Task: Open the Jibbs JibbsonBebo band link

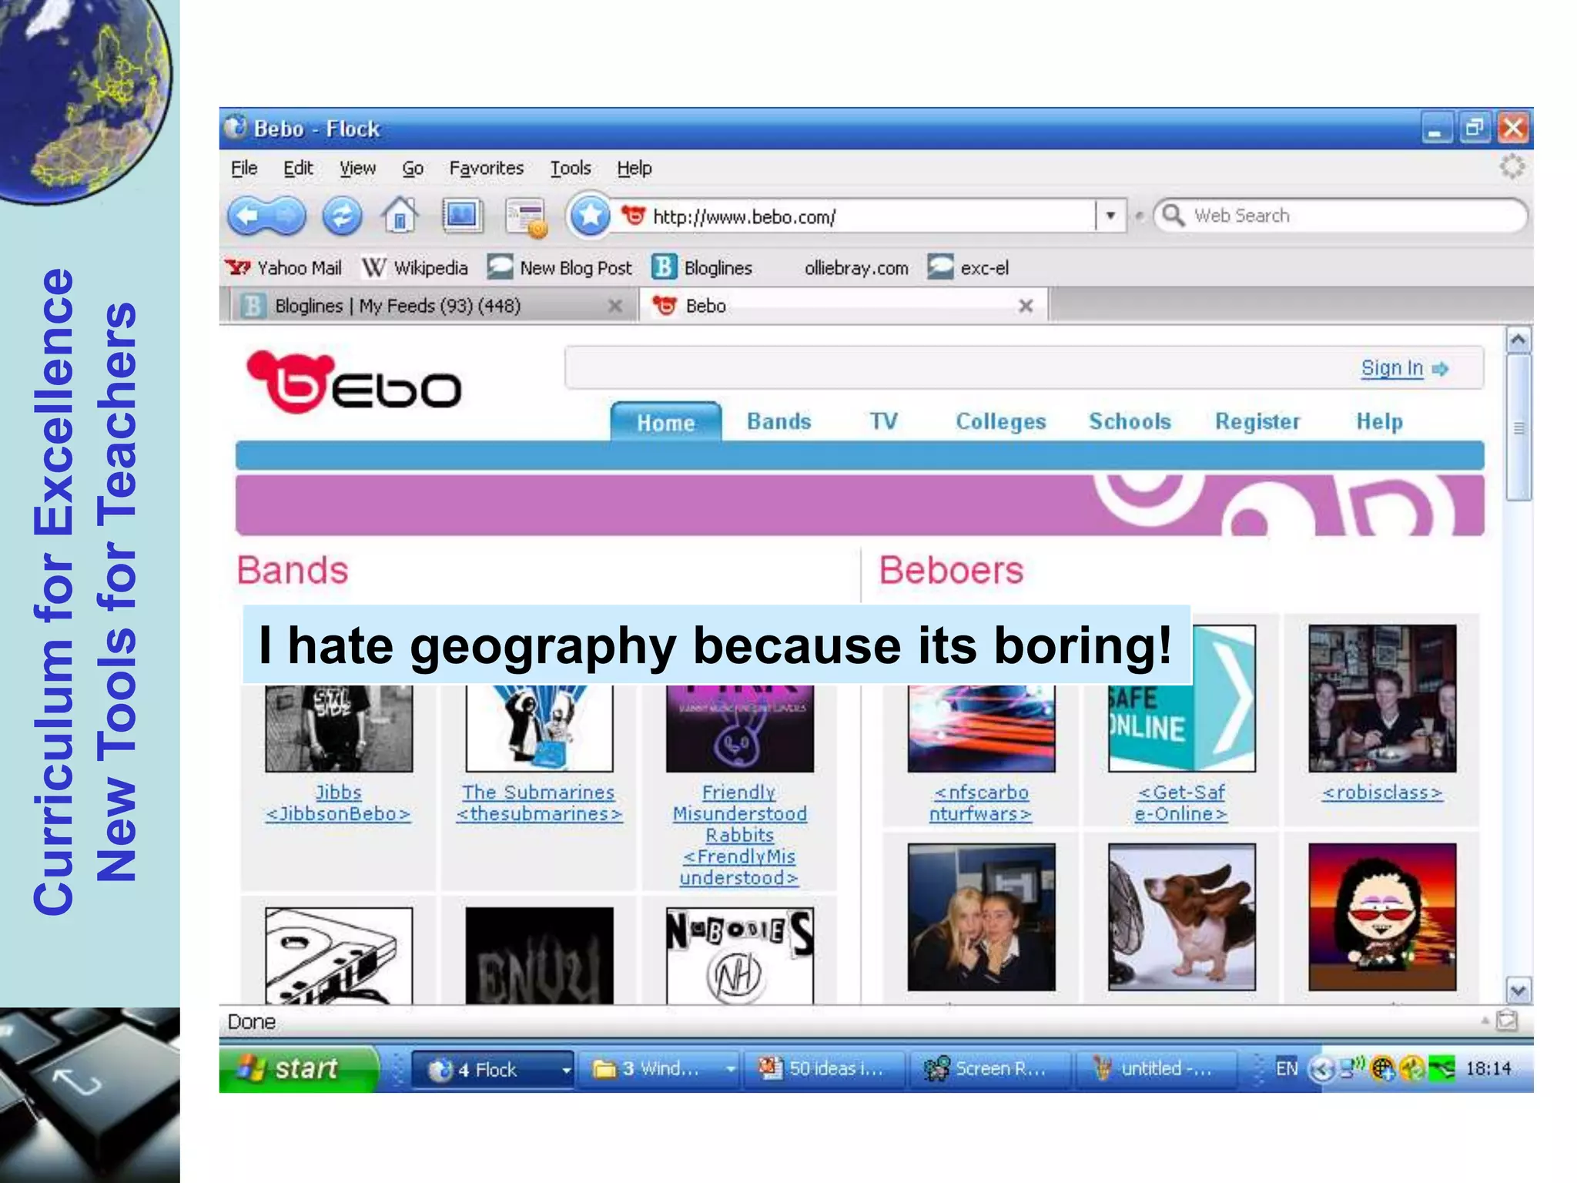Action: pos(338,803)
